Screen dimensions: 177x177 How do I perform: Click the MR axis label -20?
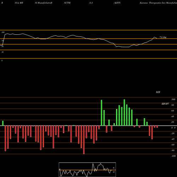tap(173, 133)
